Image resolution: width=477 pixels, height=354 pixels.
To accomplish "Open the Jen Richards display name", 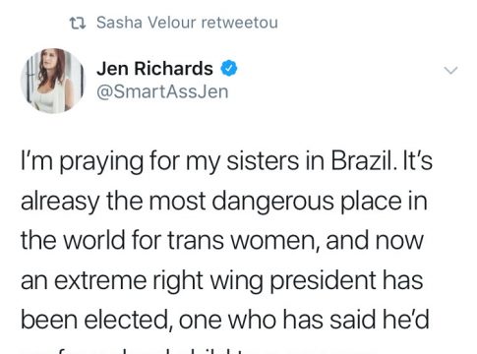I will [x=154, y=69].
